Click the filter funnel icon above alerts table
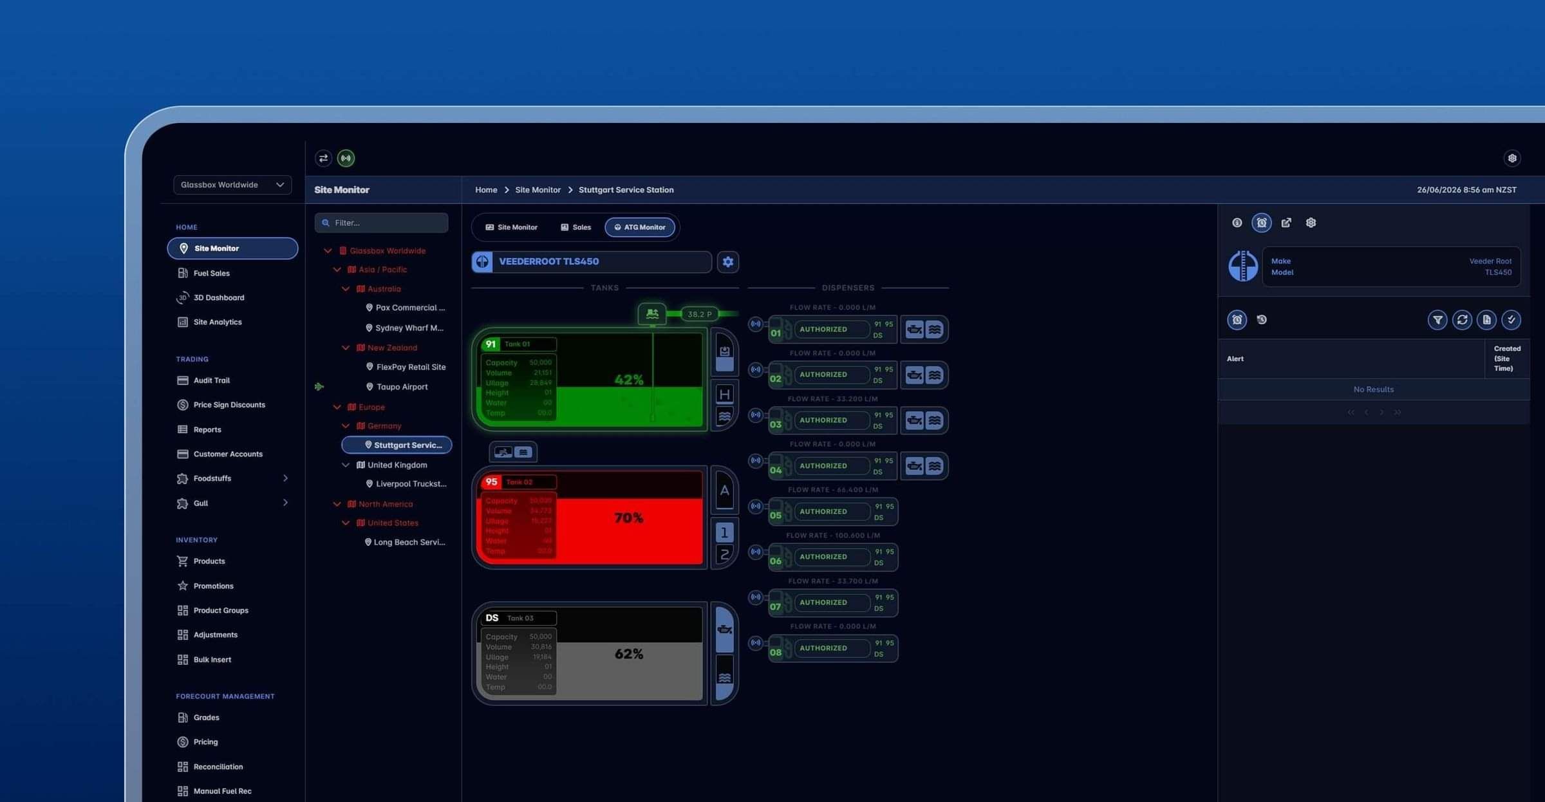 tap(1437, 320)
